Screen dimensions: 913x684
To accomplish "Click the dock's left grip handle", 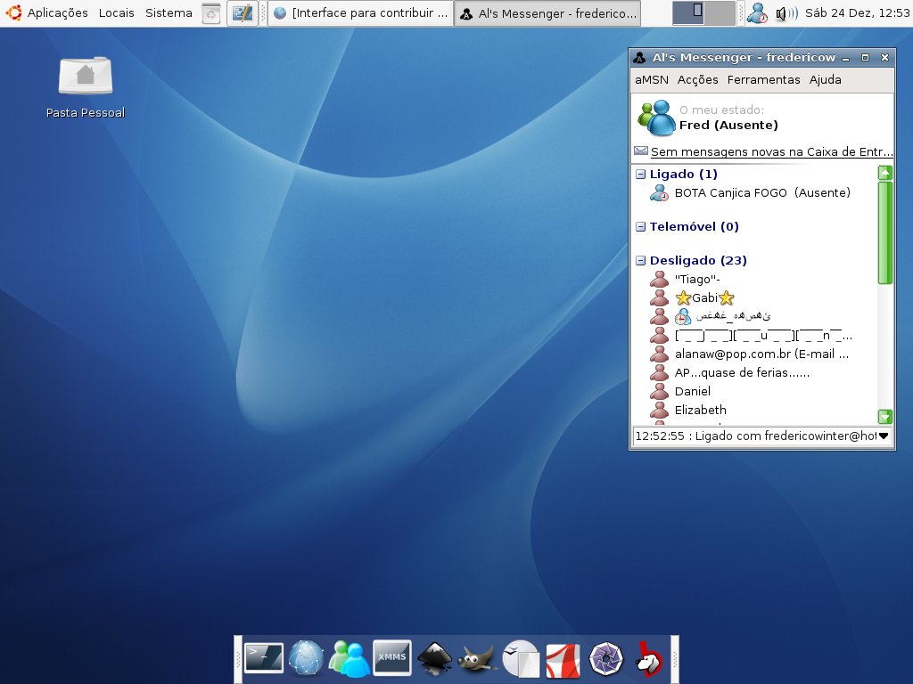I will point(238,660).
